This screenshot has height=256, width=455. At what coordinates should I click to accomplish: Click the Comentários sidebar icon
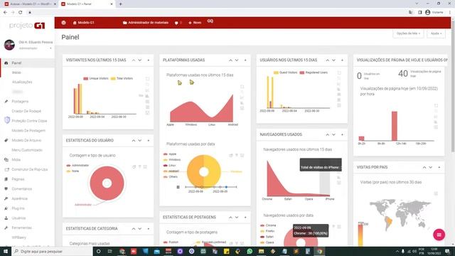coord(6,188)
